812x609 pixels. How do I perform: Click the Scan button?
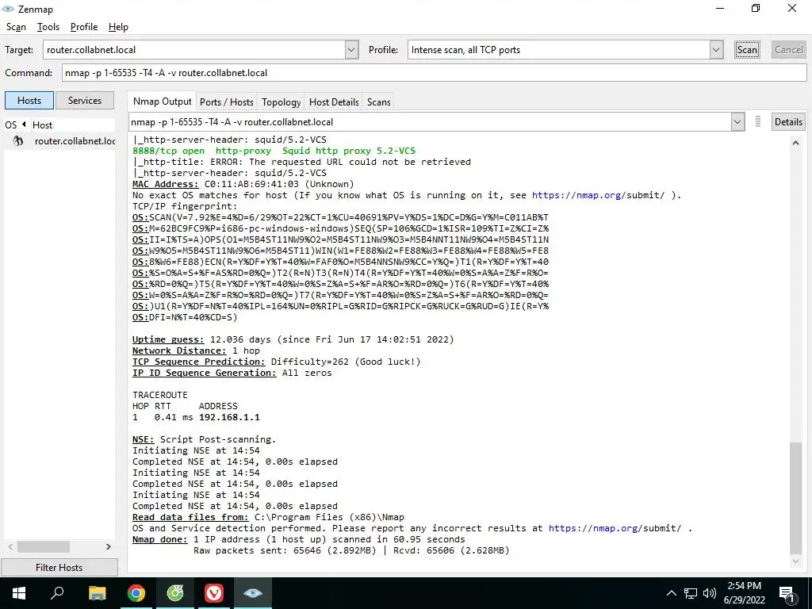[x=747, y=50]
